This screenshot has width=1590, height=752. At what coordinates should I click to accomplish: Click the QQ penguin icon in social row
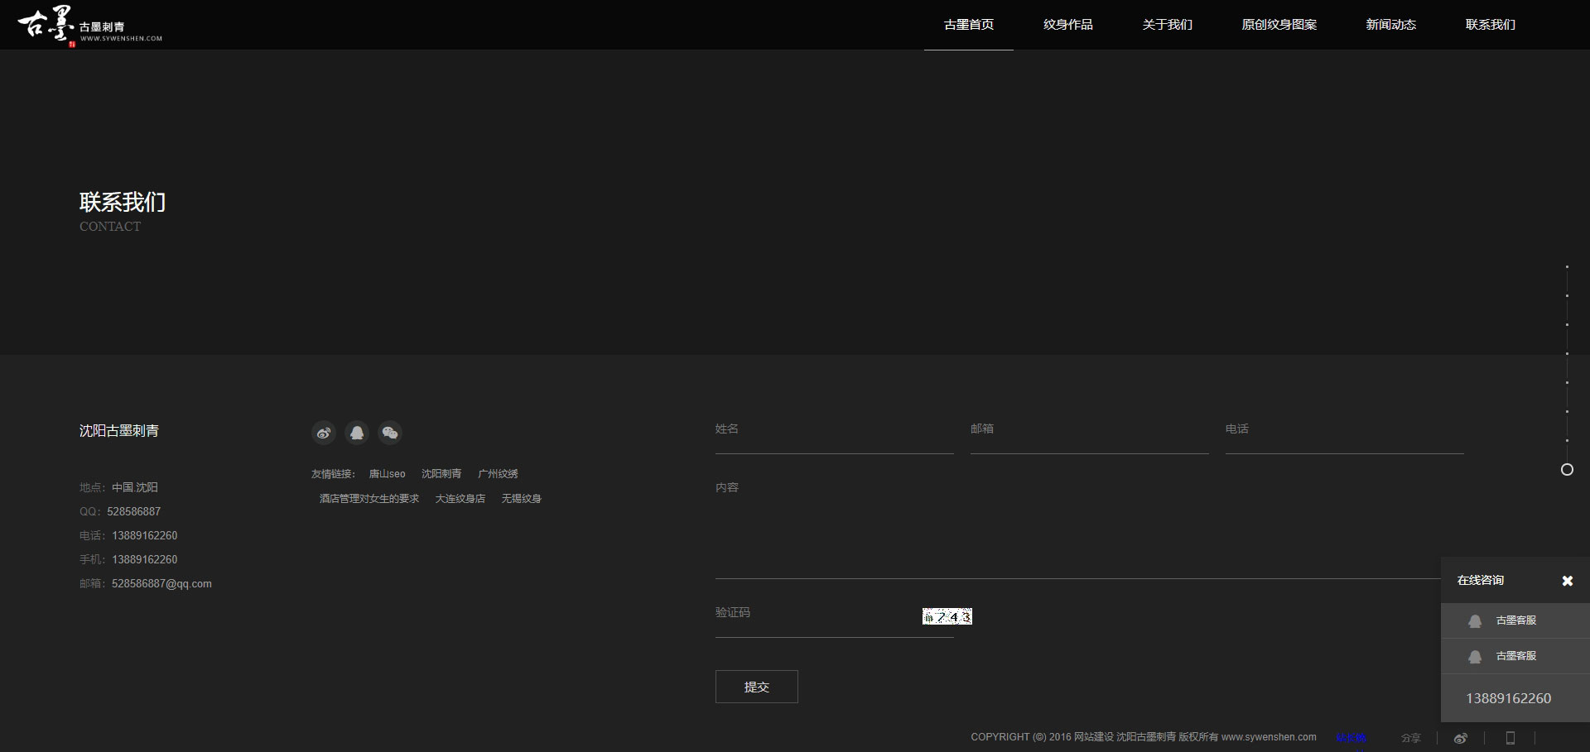tap(357, 433)
